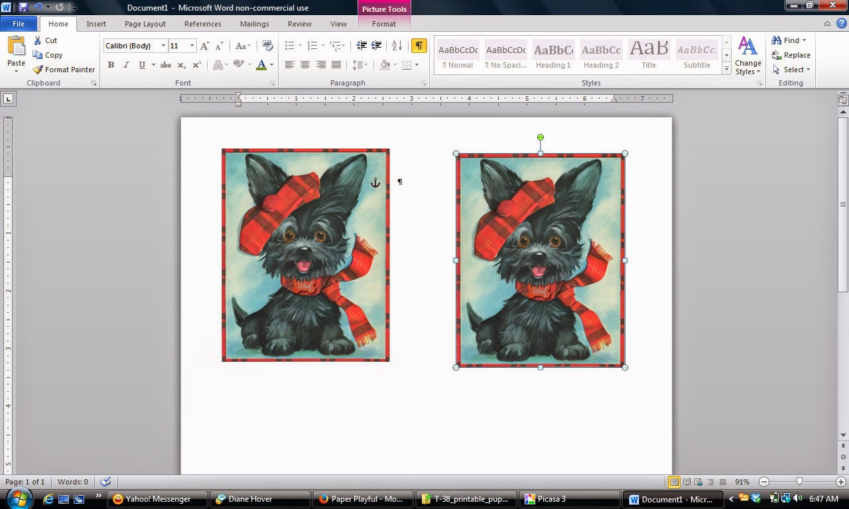The height and width of the screenshot is (509, 849).
Task: Open the font name dropdown
Action: click(163, 46)
